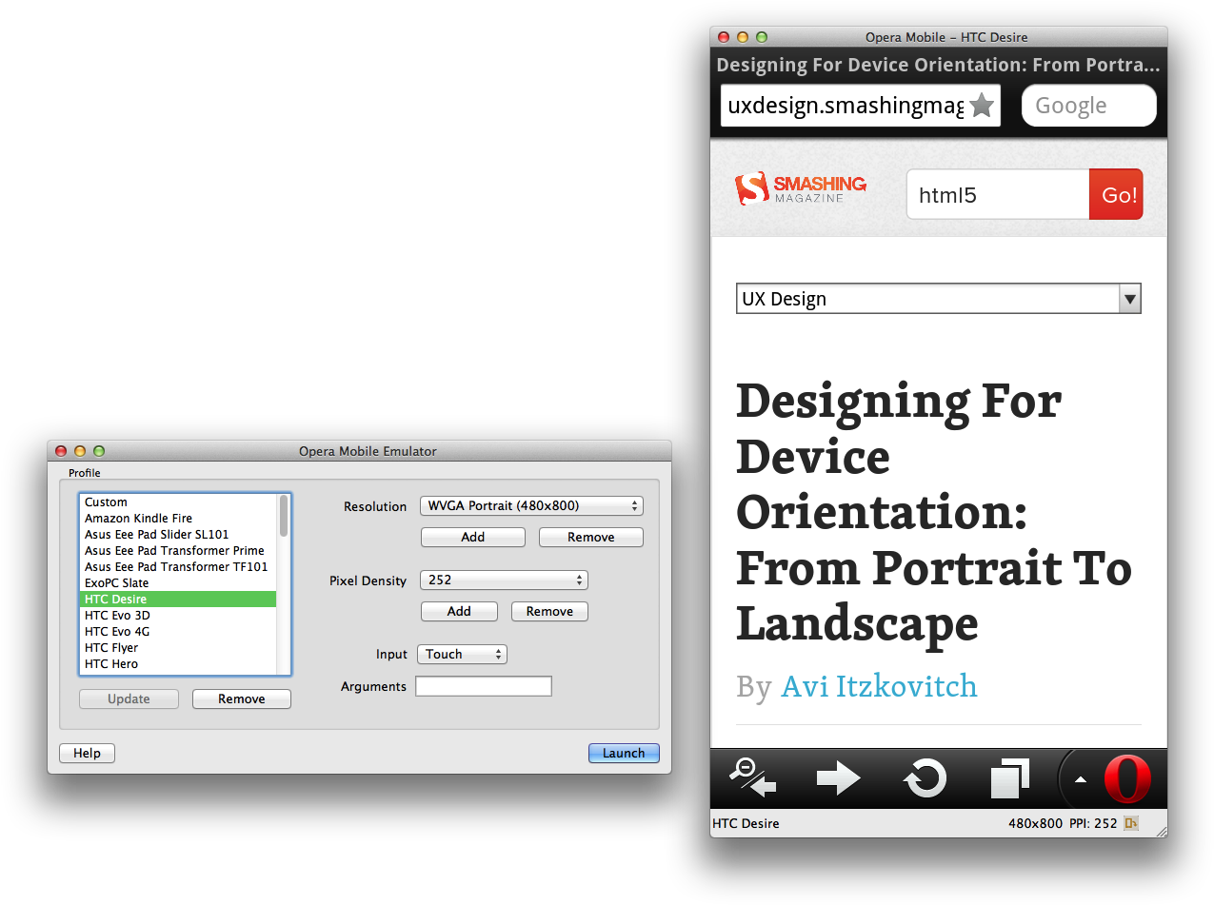Select Asus Eee Pad Slider SL101
1214x905 pixels.
(178, 535)
